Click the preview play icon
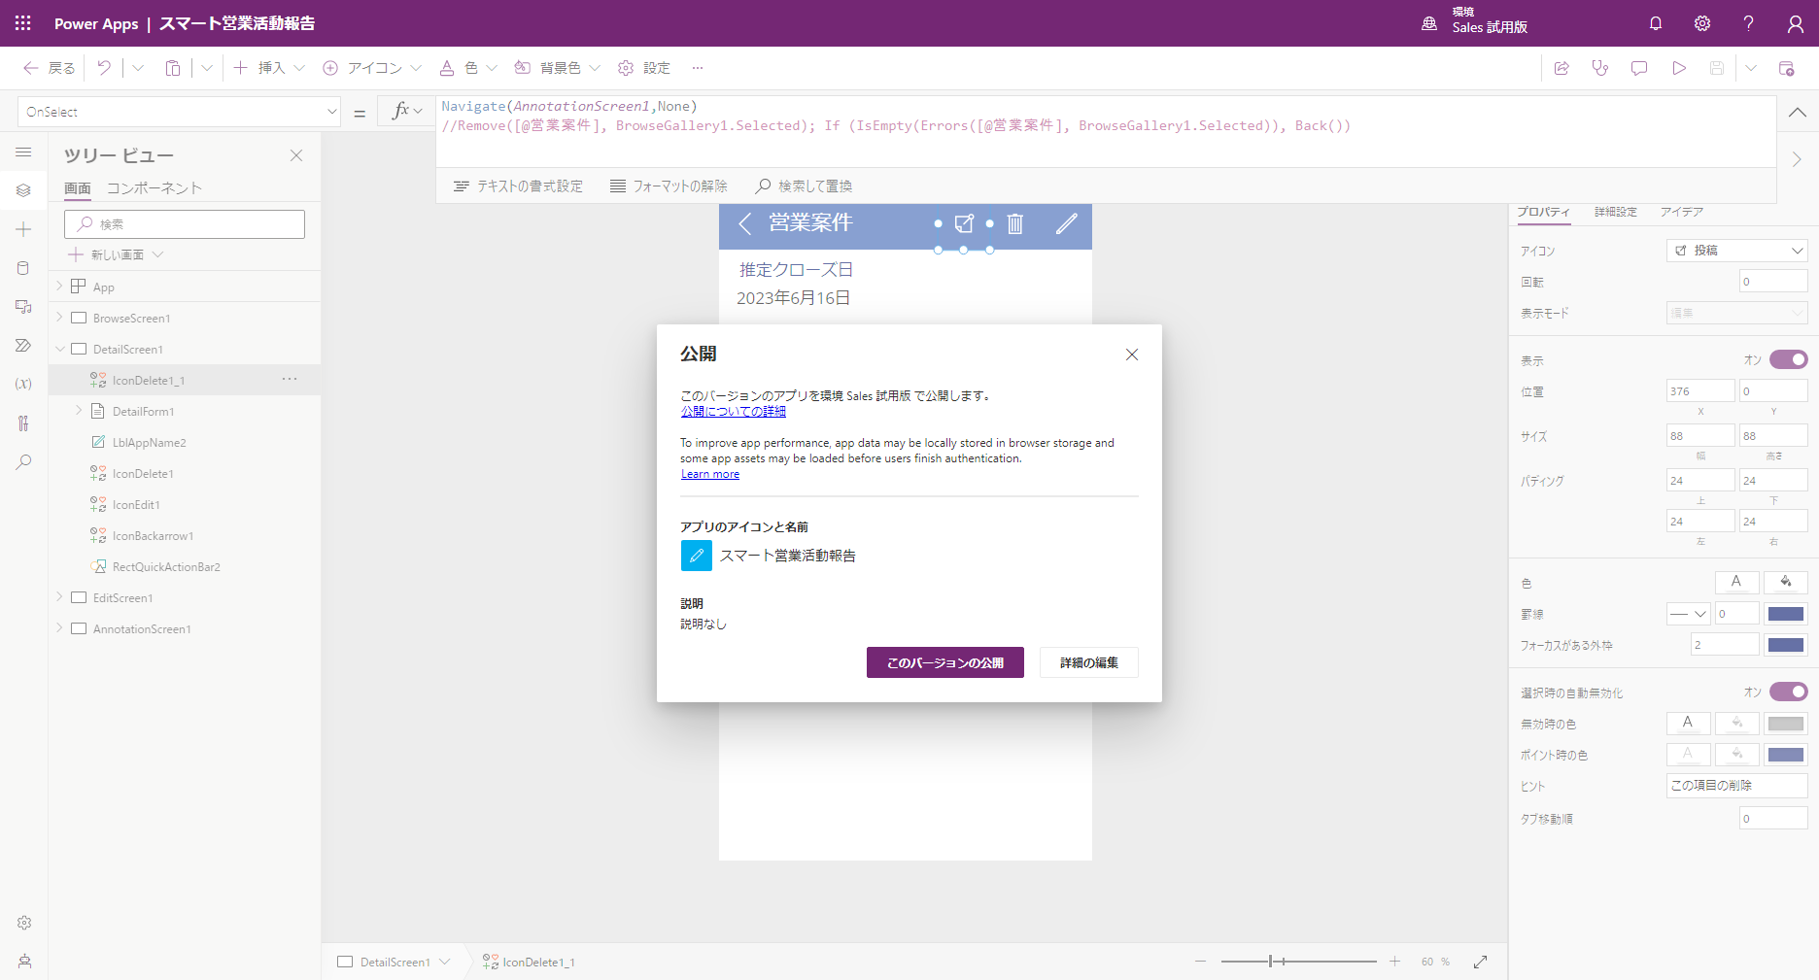 (x=1678, y=68)
